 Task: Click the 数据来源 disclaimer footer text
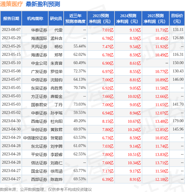point(46,189)
